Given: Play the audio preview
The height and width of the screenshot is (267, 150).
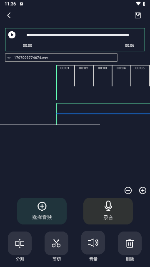Looking at the screenshot, I should (x=12, y=35).
